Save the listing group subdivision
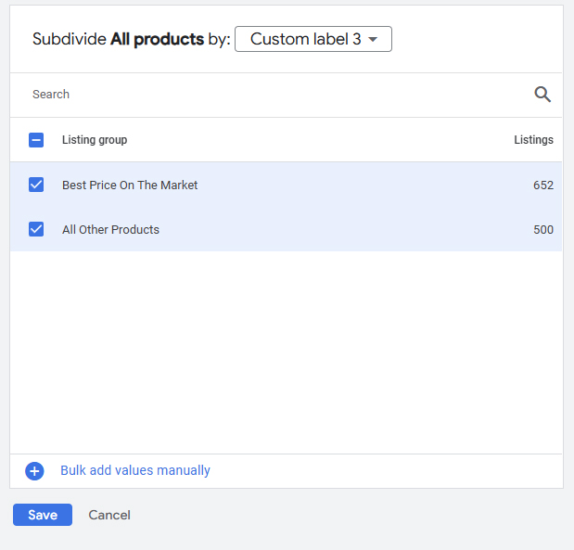This screenshot has width=574, height=550. click(43, 515)
